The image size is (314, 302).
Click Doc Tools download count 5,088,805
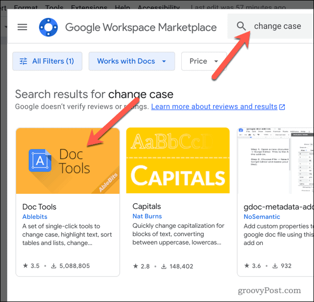point(71,266)
